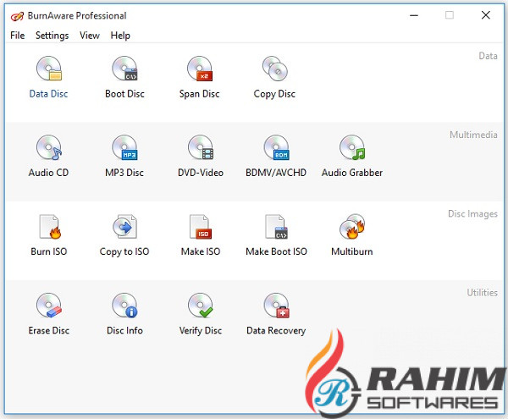Click the "Data" category label
Image resolution: width=508 pixels, height=419 pixels.
(x=488, y=56)
